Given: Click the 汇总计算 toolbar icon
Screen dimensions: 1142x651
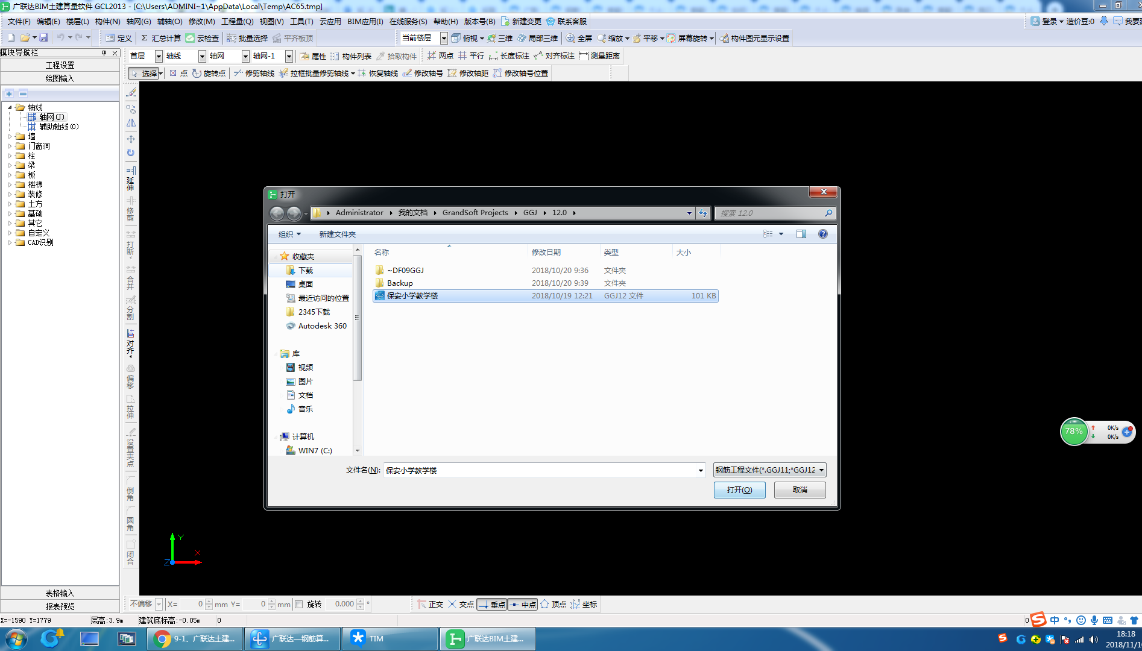Looking at the screenshot, I should pos(160,38).
